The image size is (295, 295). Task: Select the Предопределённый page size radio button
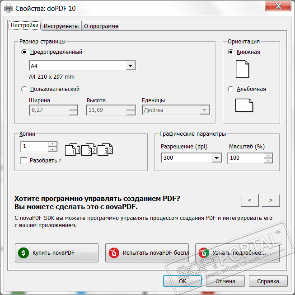pos(24,52)
